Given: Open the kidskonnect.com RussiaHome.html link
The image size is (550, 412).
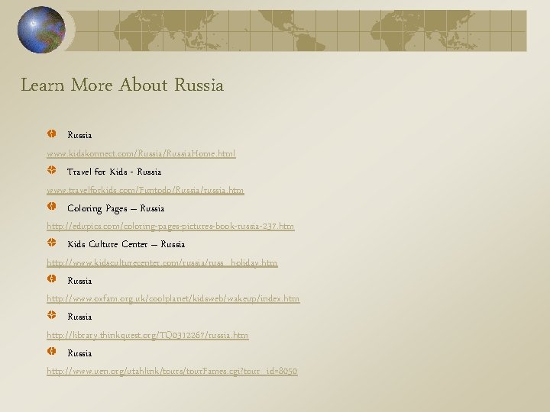Looking at the screenshot, I should tap(141, 153).
